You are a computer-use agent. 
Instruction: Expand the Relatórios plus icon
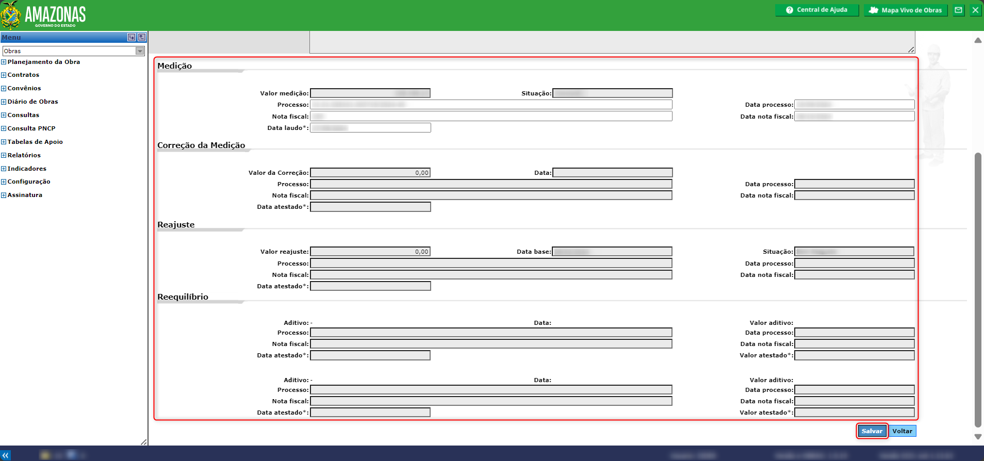point(4,156)
